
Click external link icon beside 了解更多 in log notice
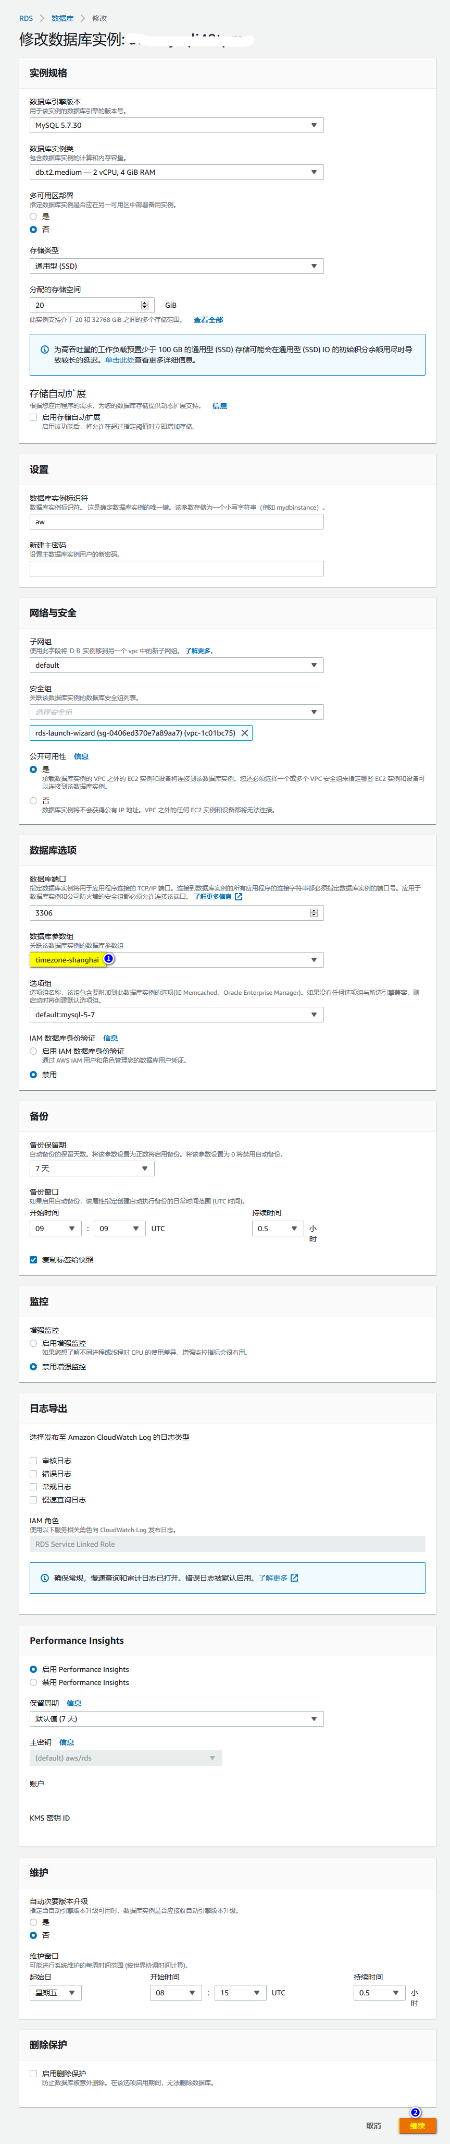pyautogui.click(x=295, y=1578)
